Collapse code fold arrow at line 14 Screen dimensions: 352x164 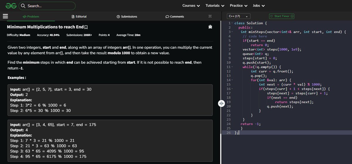232,80
